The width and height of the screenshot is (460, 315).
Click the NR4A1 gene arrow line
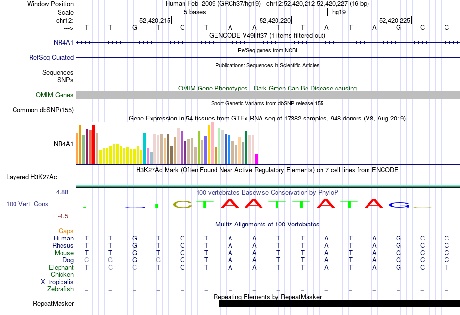click(267, 42)
